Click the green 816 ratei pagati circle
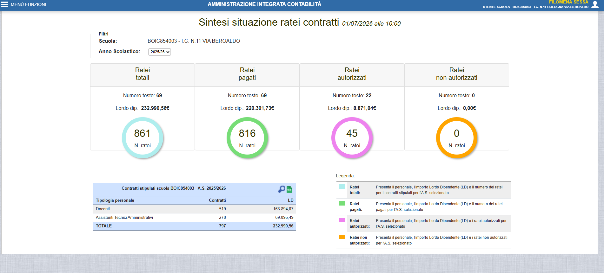This screenshot has height=273, width=604. tap(247, 138)
